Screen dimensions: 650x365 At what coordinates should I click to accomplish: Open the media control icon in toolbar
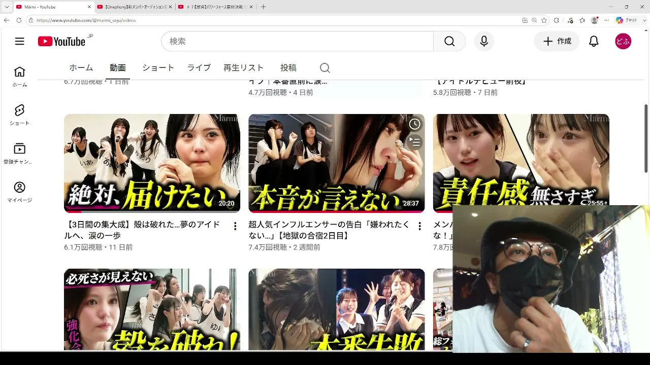point(570,20)
